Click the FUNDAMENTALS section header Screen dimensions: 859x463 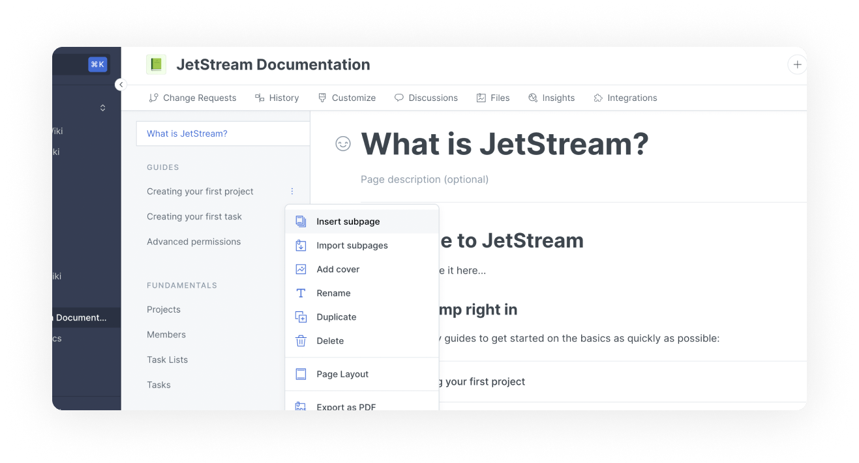(x=182, y=285)
